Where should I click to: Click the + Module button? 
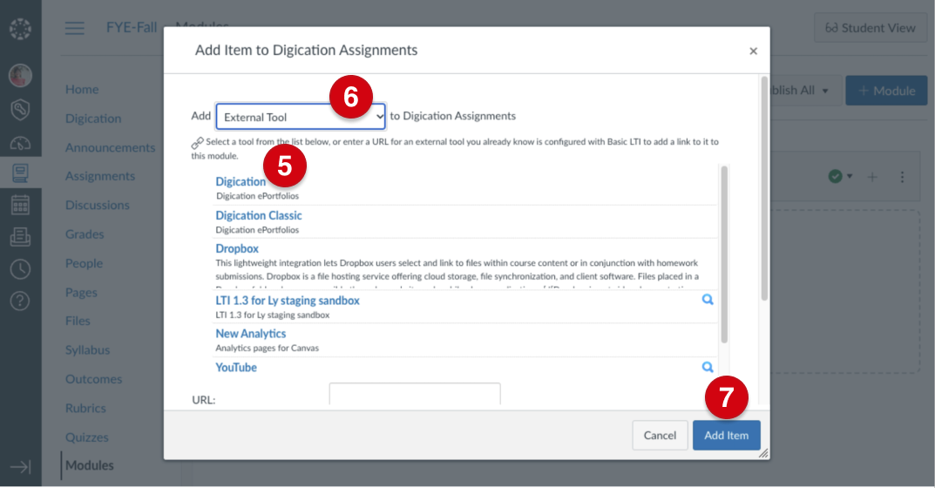[886, 91]
